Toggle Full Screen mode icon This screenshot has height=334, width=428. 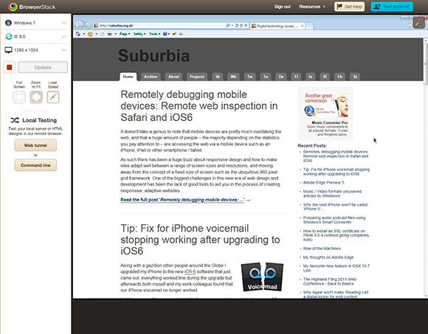click(19, 97)
